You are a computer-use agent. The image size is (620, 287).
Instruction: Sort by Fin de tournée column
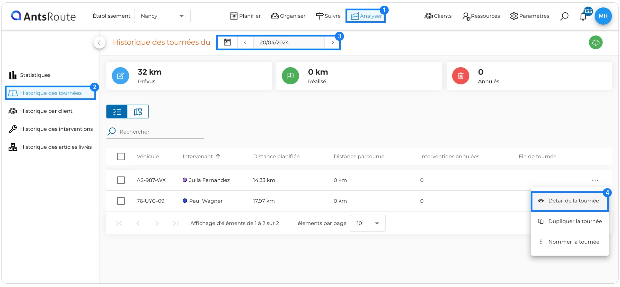click(537, 156)
